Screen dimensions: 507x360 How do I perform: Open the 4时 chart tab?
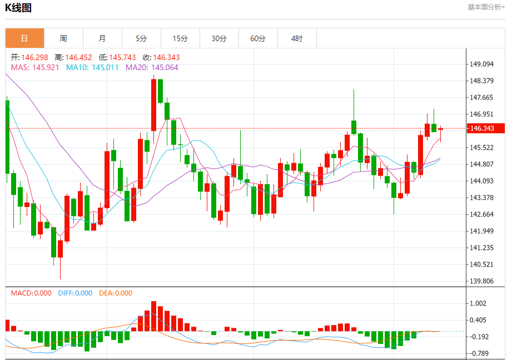click(x=297, y=38)
